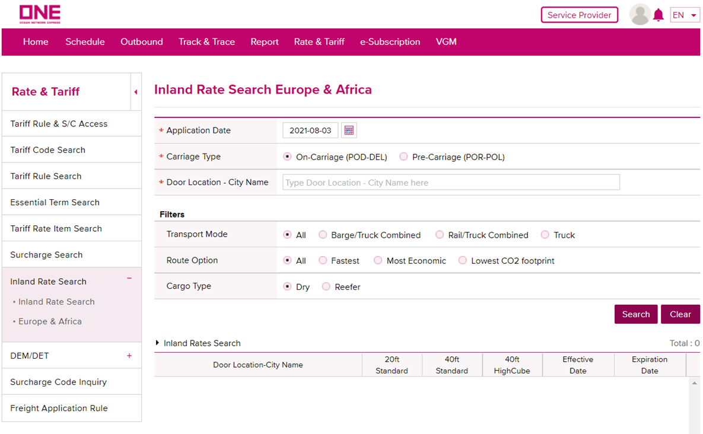Select Route Option All radio
The image size is (703, 434).
(287, 260)
